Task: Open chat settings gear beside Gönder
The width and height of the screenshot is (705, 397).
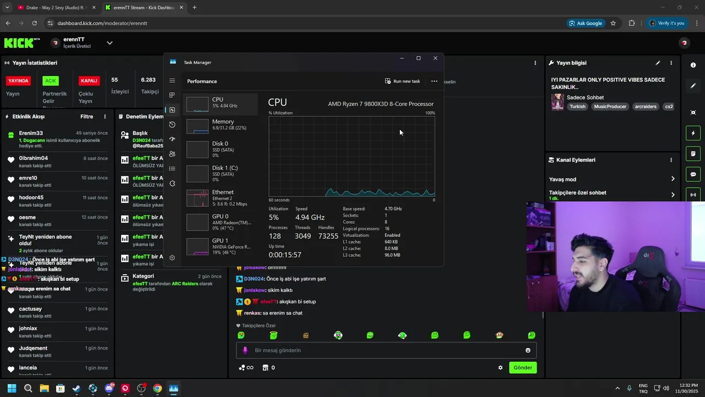Action: (x=501, y=368)
